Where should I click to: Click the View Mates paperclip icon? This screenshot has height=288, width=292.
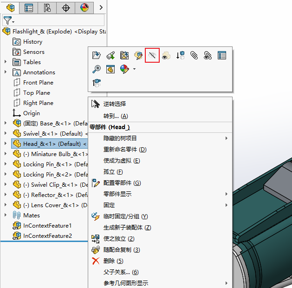pyautogui.click(x=194, y=56)
